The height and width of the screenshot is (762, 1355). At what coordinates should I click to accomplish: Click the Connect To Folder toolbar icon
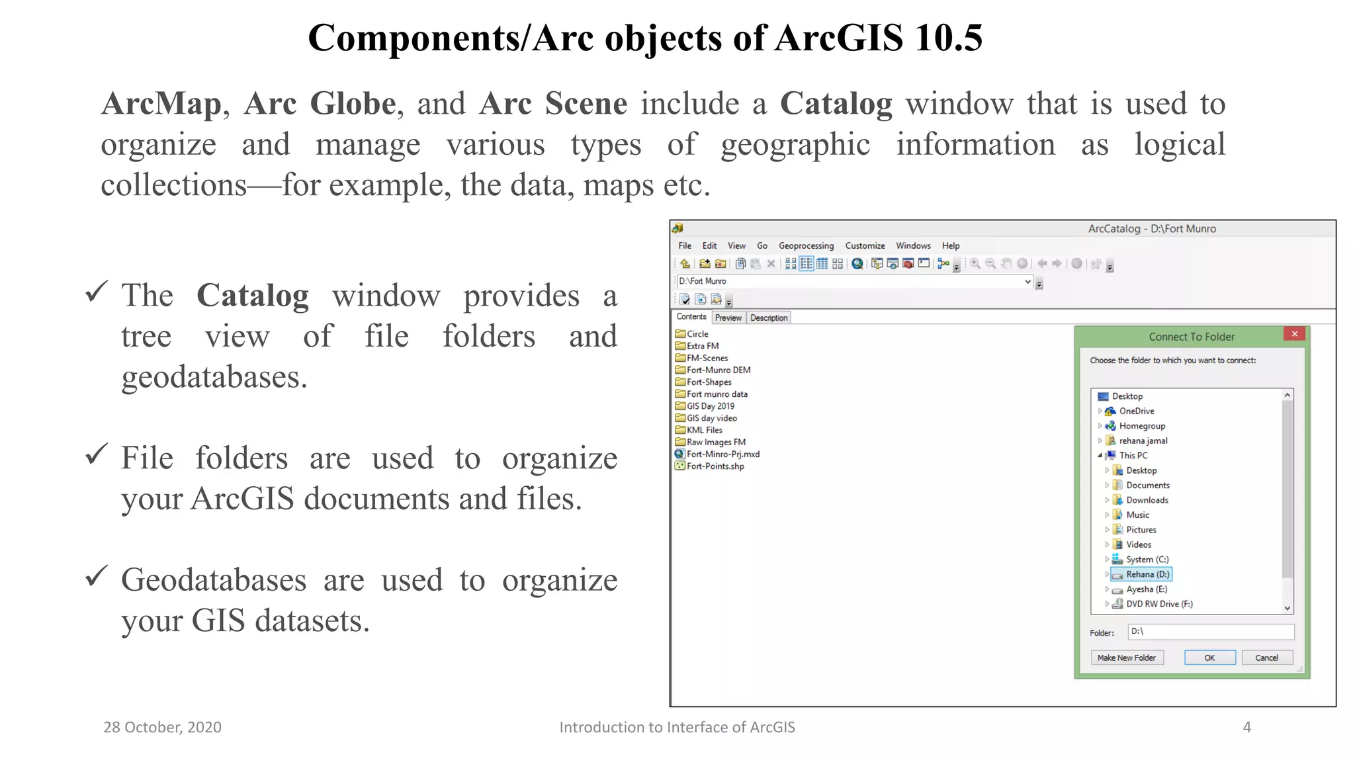[705, 264]
